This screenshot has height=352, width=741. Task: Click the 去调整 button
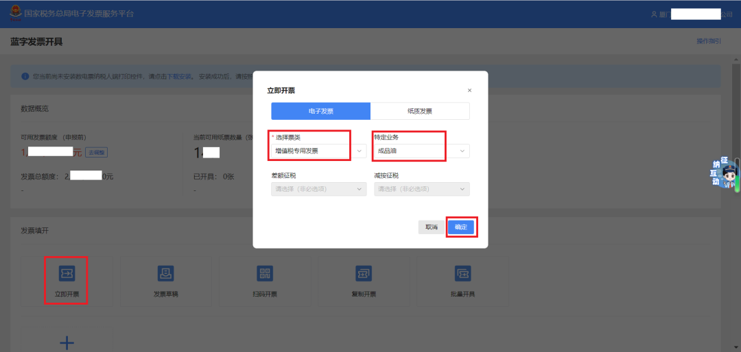tap(97, 152)
